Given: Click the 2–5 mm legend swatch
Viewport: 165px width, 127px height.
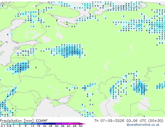Looking at the screenshot, I should pyautogui.click(x=22, y=124).
